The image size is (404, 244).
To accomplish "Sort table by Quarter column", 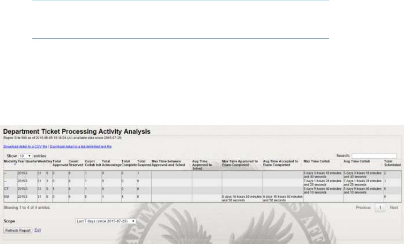I will tap(31, 161).
